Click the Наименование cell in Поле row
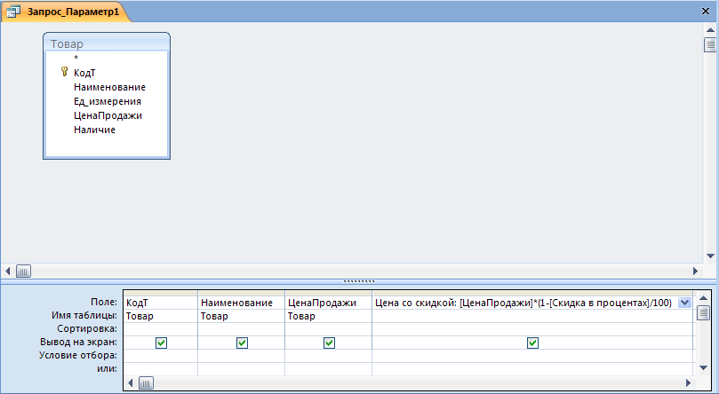The height and width of the screenshot is (394, 719). tap(241, 303)
